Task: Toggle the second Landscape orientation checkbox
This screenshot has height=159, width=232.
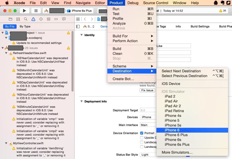Action: click(142, 147)
